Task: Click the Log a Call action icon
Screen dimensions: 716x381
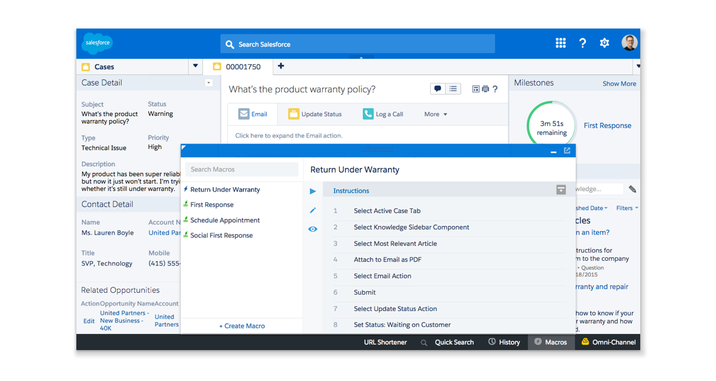Action: [368, 114]
